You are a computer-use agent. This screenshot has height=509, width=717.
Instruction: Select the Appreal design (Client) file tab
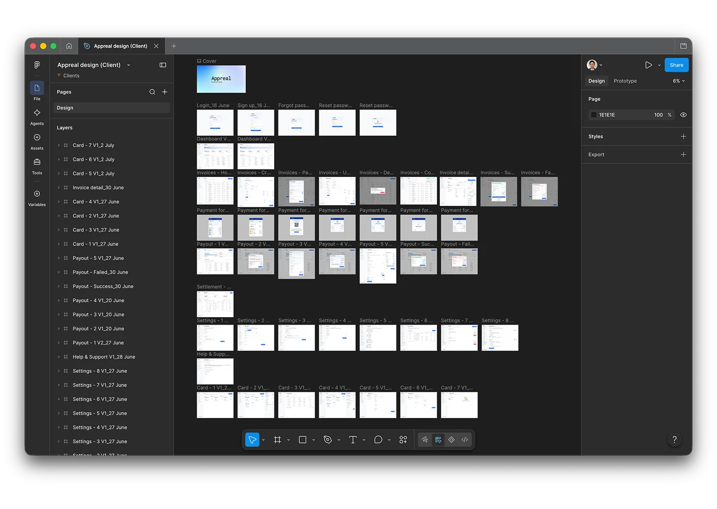click(120, 46)
